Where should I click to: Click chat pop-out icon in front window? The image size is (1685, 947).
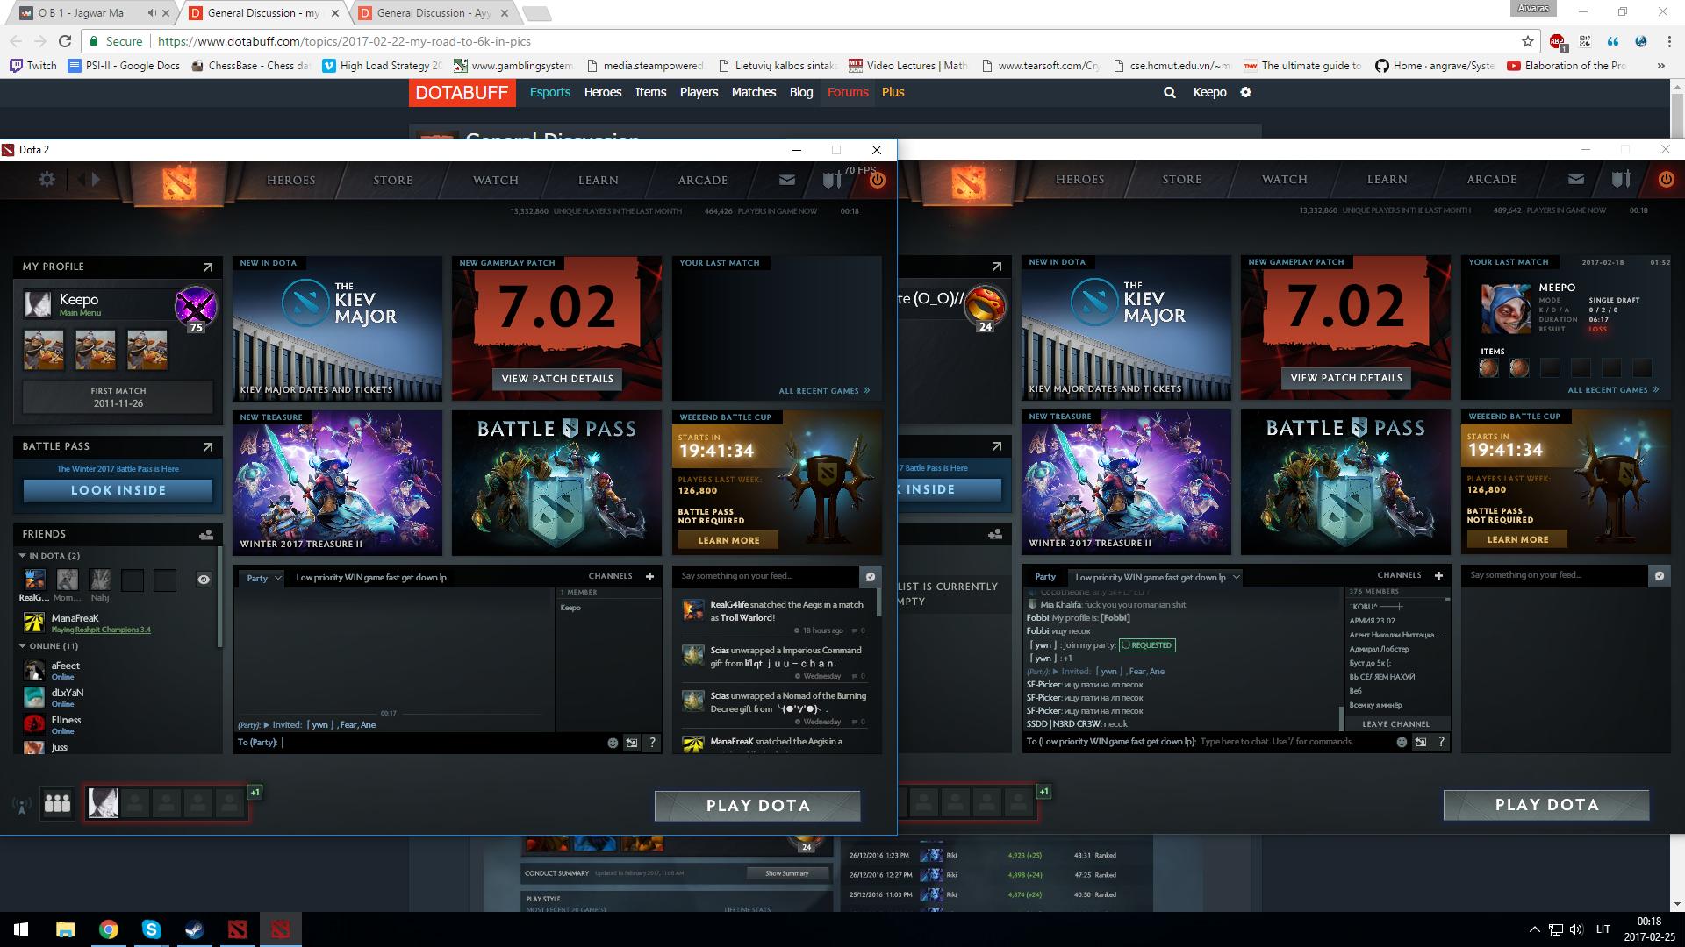tap(632, 743)
